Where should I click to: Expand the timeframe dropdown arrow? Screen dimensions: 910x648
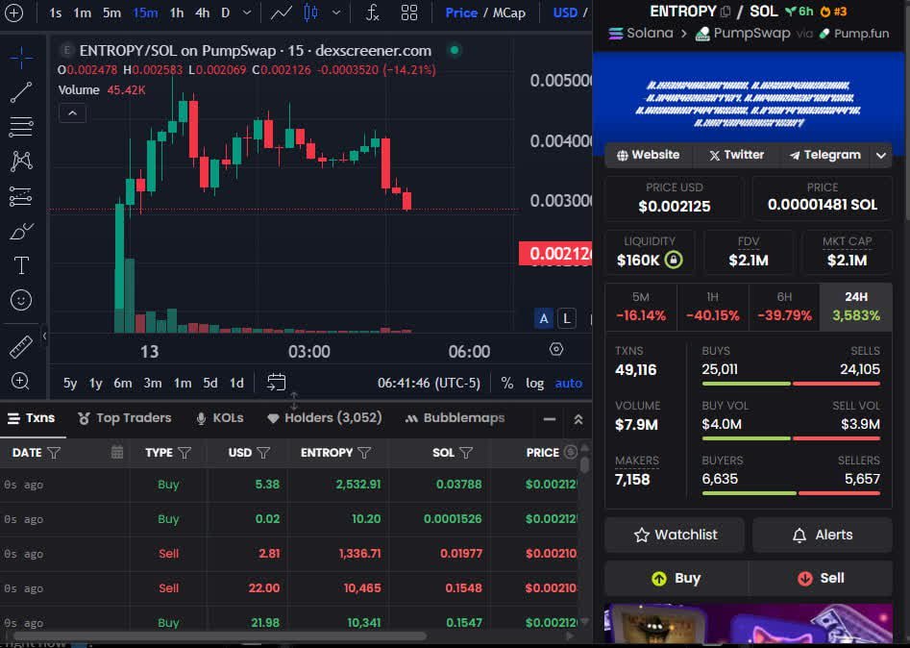(x=247, y=12)
